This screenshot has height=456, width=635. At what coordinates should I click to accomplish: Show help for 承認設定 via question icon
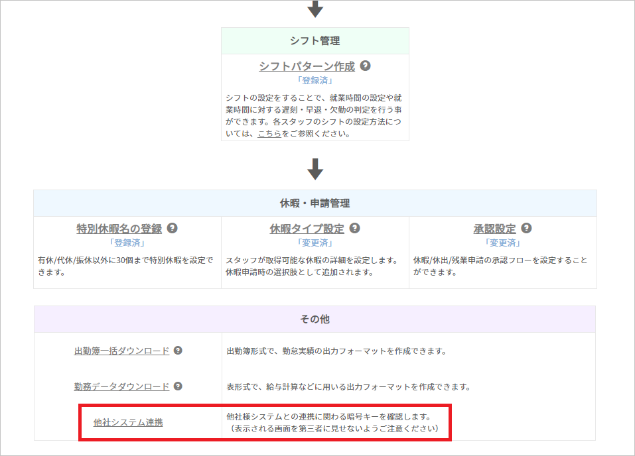pyautogui.click(x=526, y=228)
